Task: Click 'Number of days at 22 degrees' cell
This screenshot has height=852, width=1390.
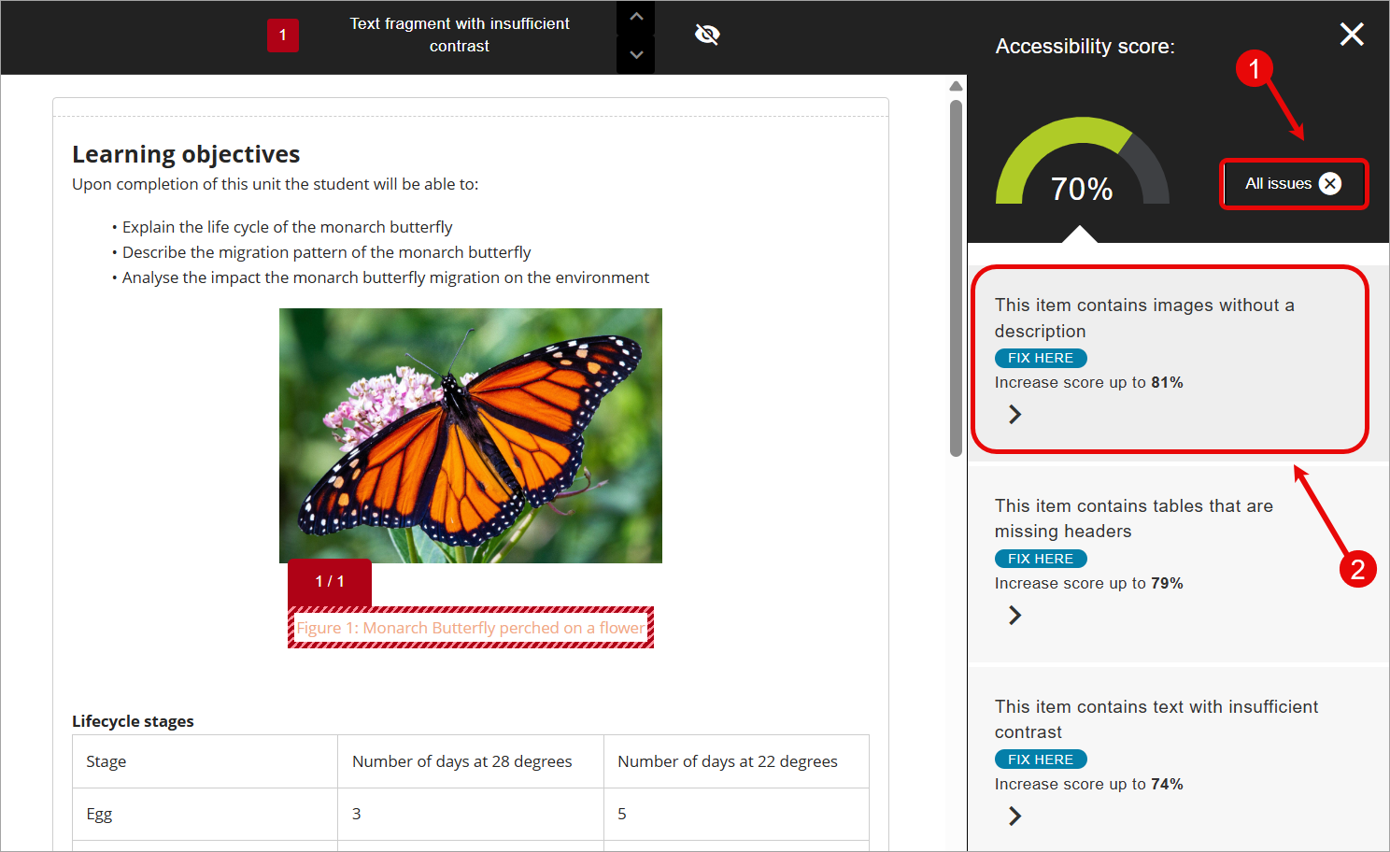Action: [736, 761]
